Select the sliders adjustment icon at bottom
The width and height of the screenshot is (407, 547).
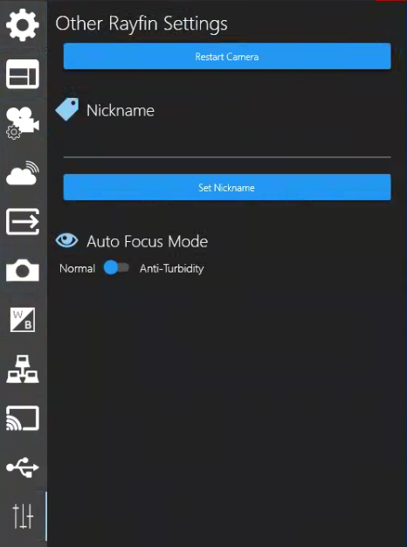[x=23, y=516]
